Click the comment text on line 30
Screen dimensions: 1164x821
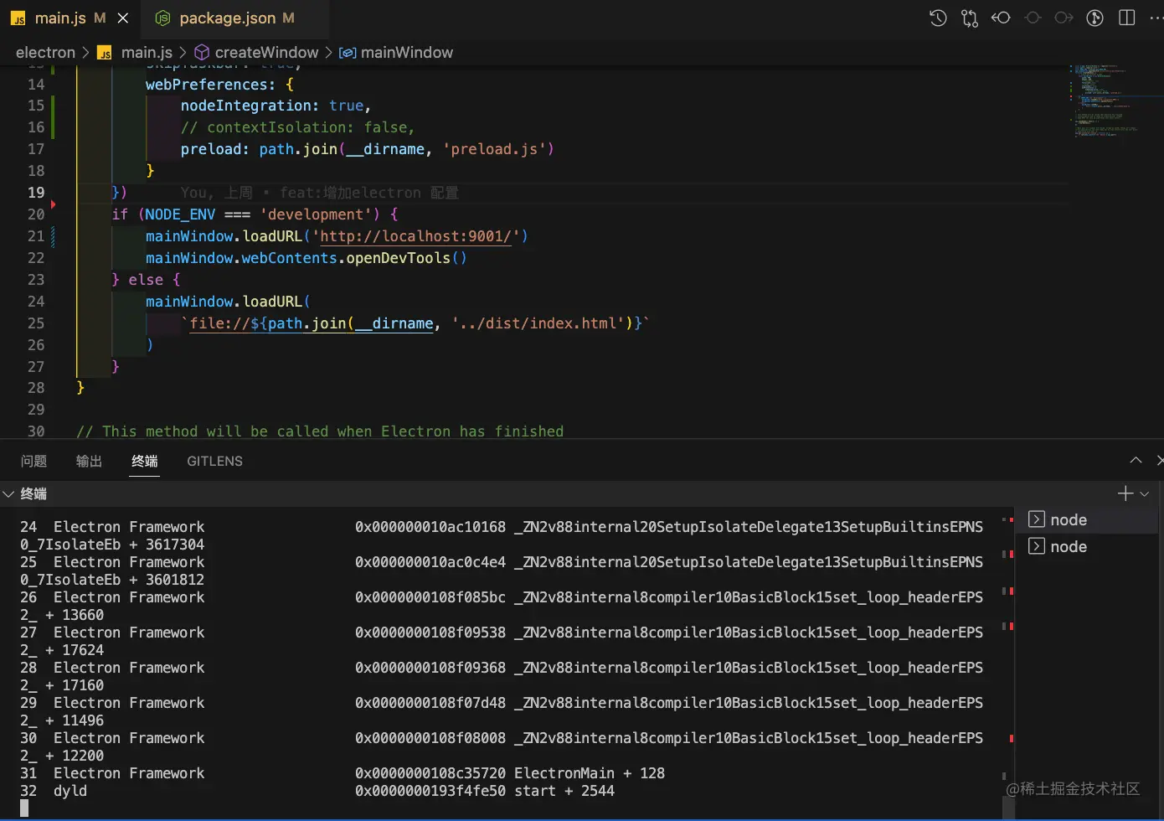320,431
